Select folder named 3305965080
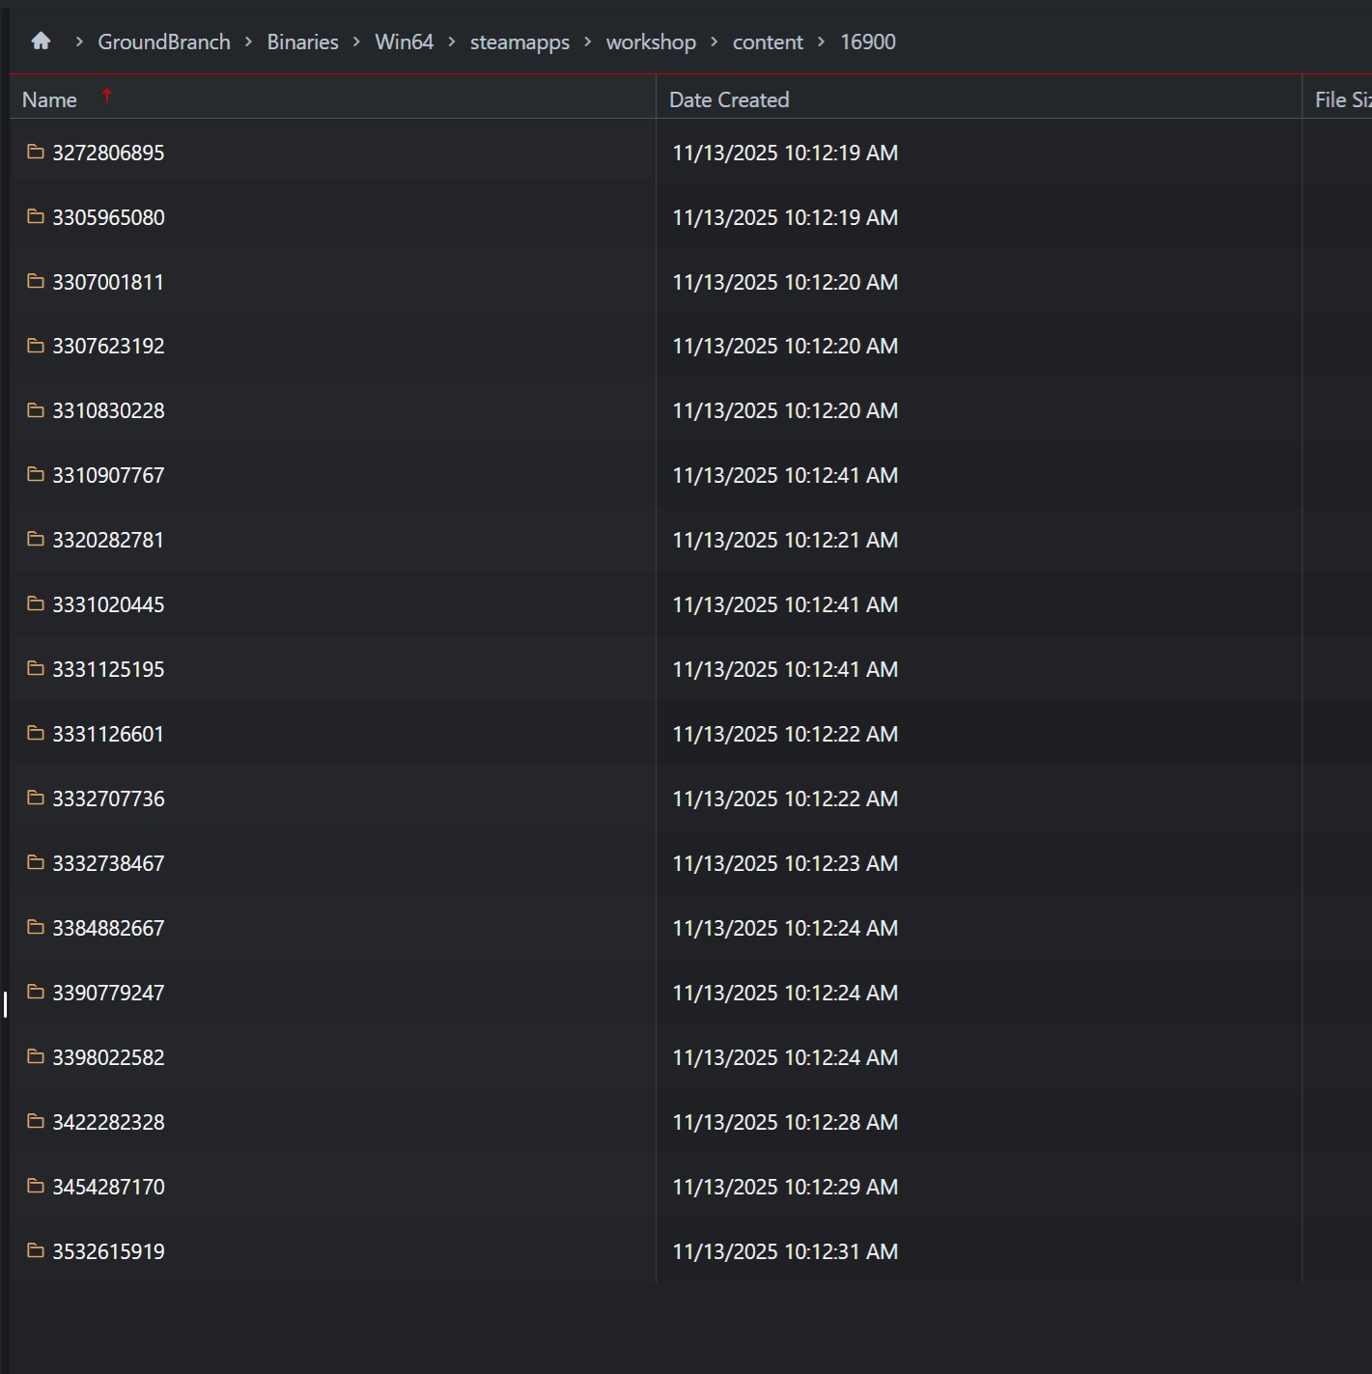 click(108, 218)
